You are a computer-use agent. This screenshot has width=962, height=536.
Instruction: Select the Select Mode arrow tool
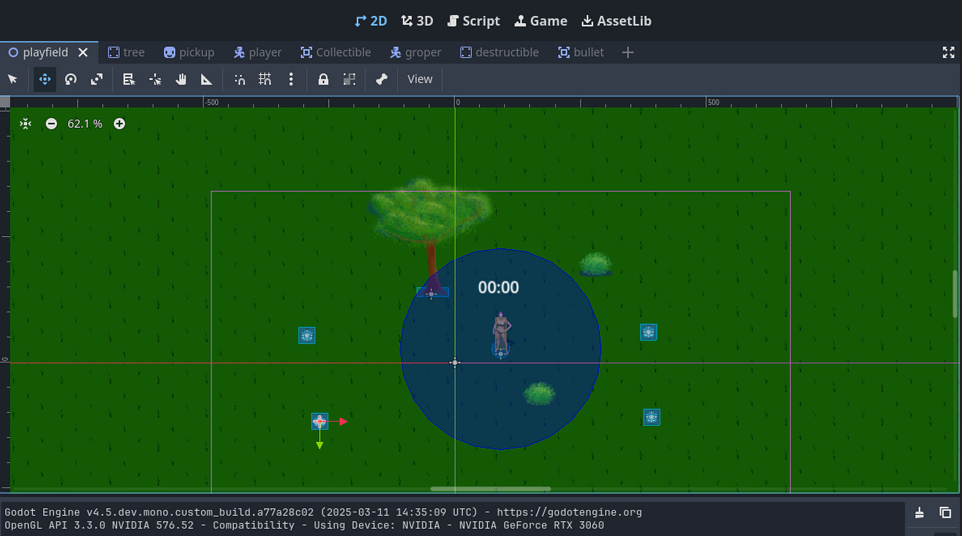[13, 79]
